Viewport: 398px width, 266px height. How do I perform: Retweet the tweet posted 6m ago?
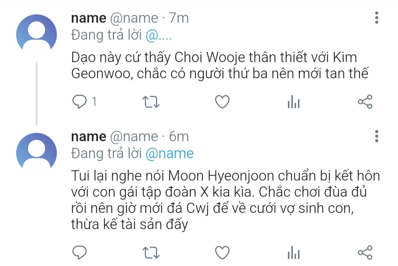click(151, 253)
